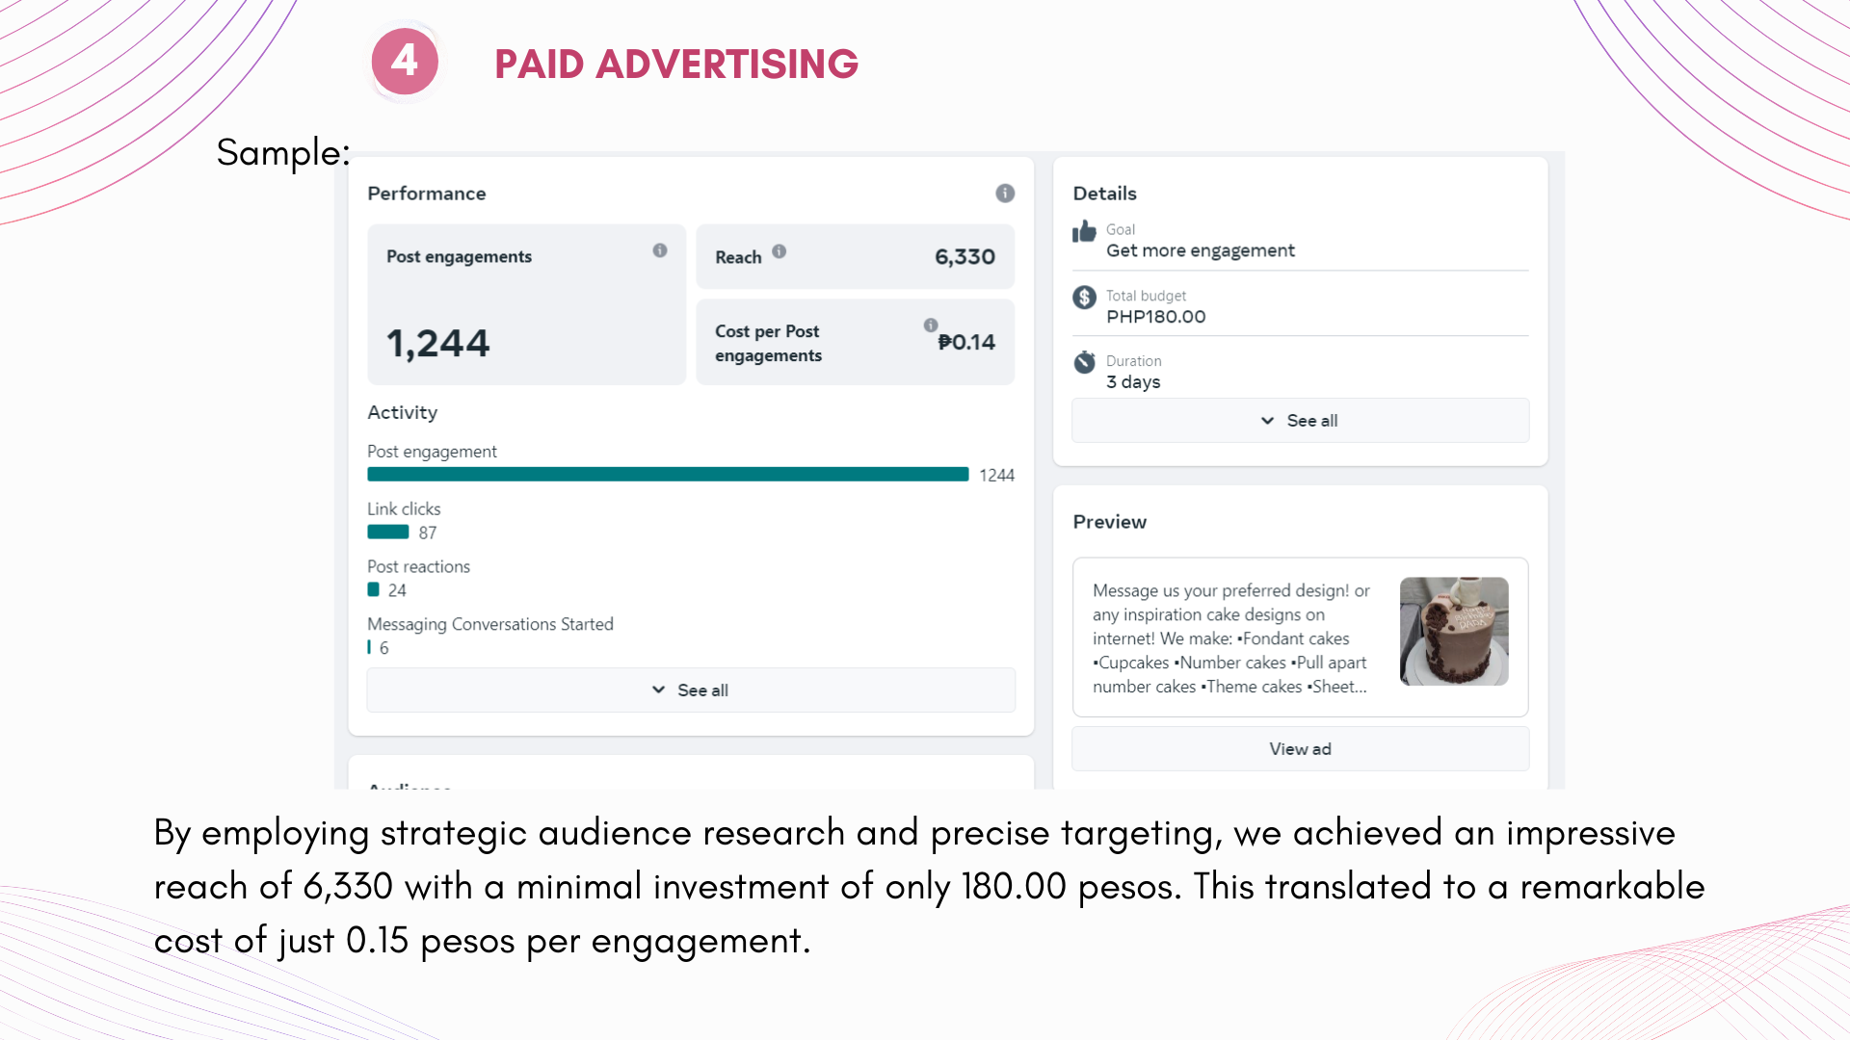This screenshot has height=1040, width=1850.
Task: Click the Reach 6,330 card
Action: [x=856, y=257]
